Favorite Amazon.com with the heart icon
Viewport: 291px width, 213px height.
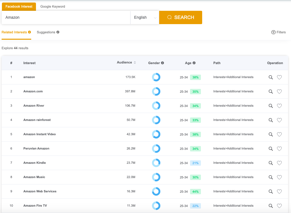(x=279, y=92)
